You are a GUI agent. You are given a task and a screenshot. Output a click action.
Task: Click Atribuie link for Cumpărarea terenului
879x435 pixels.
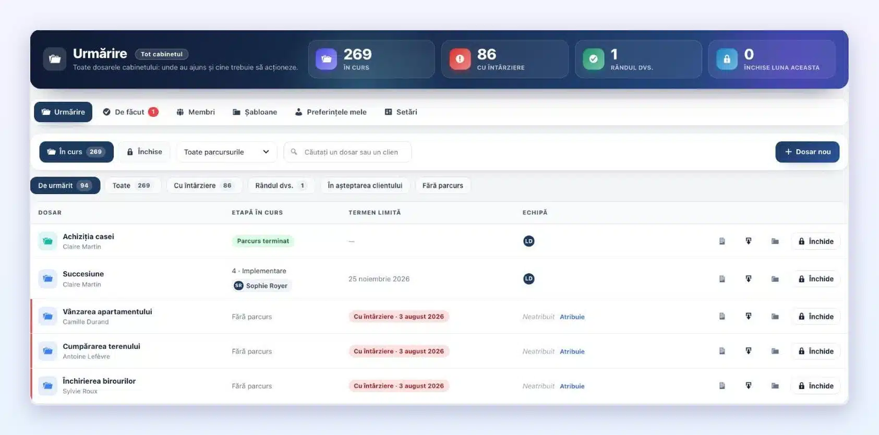[572, 352]
